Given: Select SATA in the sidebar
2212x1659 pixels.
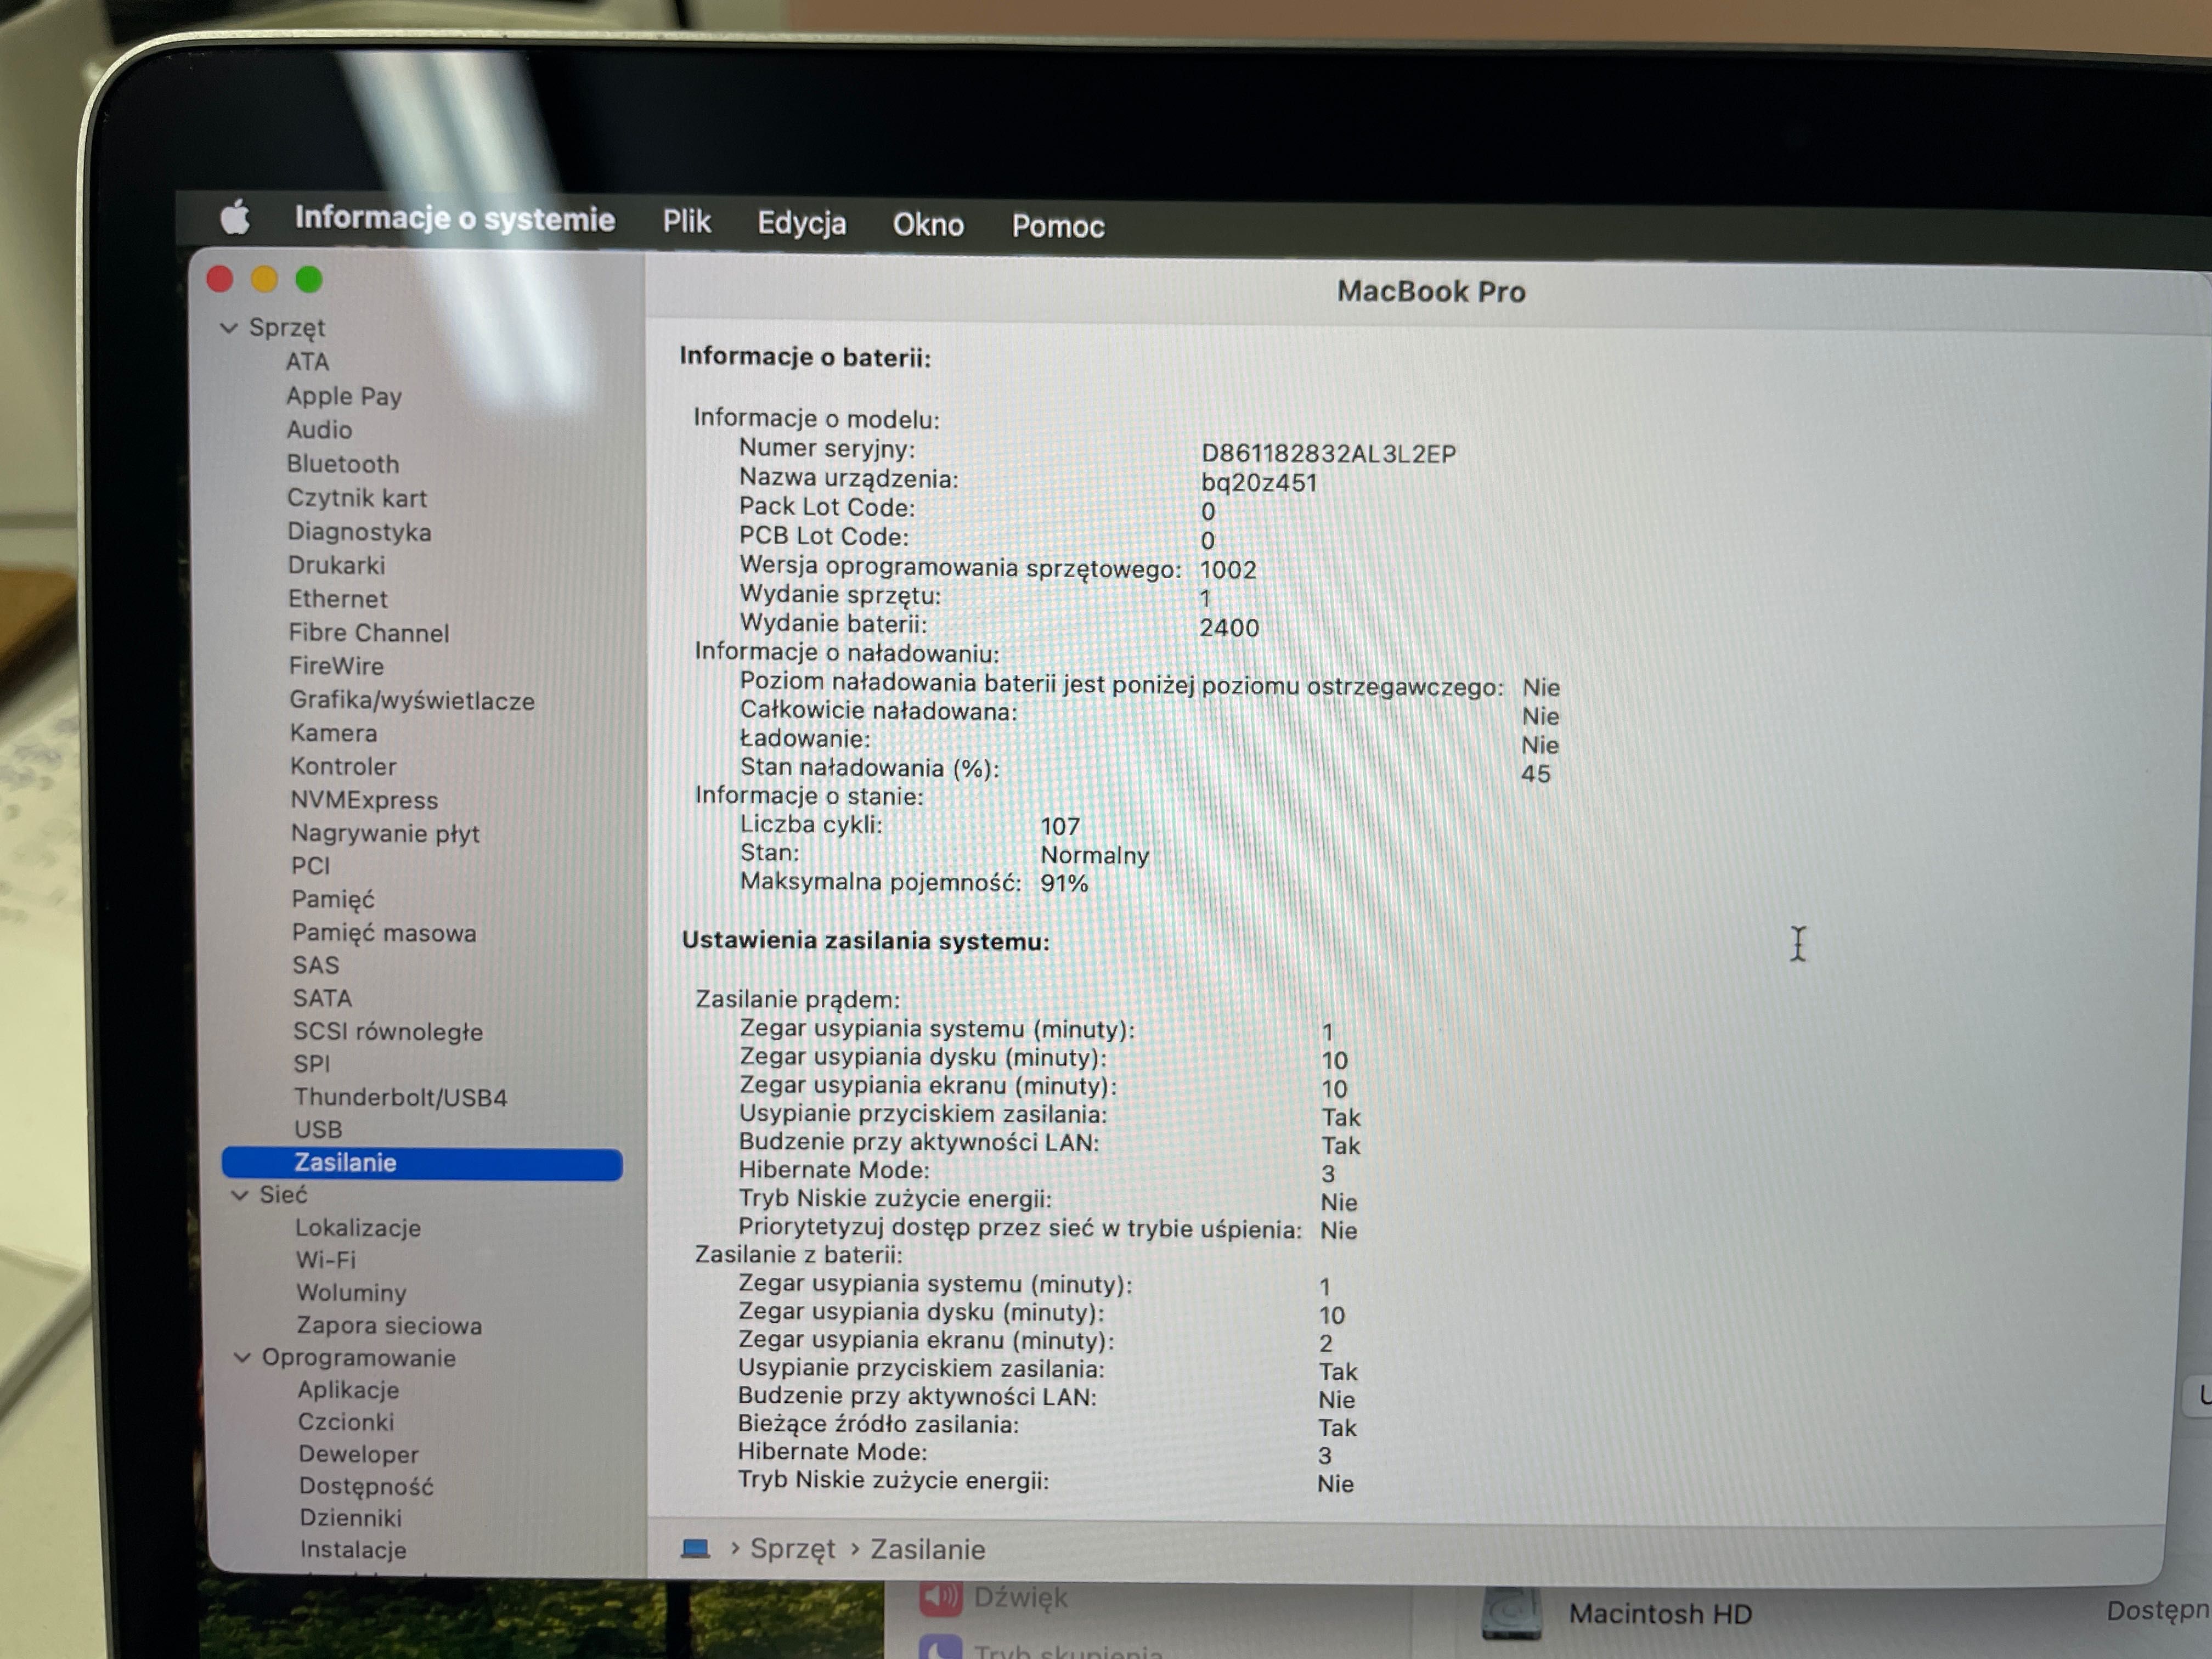Looking at the screenshot, I should point(322,999).
